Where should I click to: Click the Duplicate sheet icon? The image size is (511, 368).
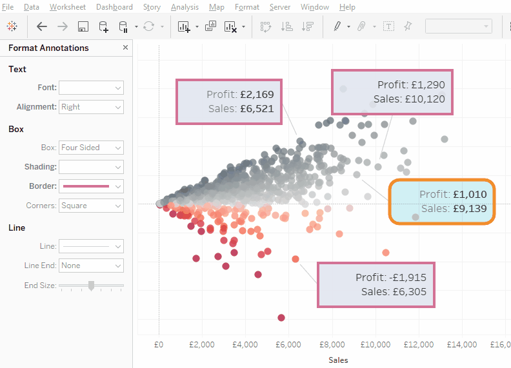click(210, 26)
